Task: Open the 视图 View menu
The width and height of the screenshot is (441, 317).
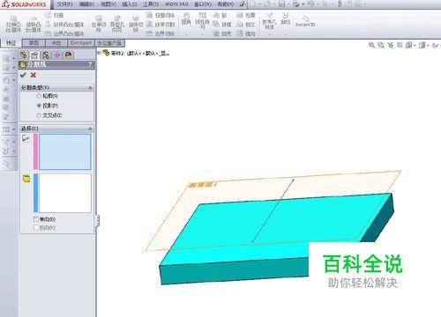Action: 108,4
